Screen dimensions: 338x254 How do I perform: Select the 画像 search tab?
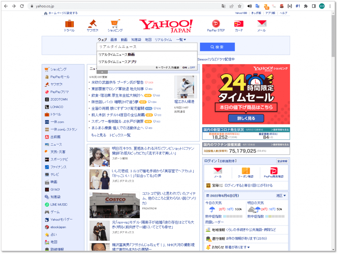(x=114, y=40)
